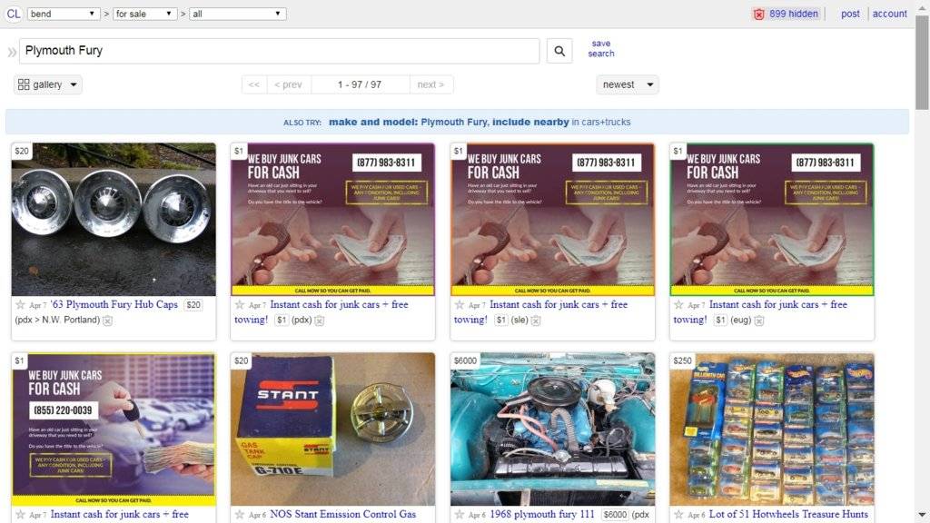Click the CL craigslist home icon
The width and height of the screenshot is (930, 523).
point(13,14)
